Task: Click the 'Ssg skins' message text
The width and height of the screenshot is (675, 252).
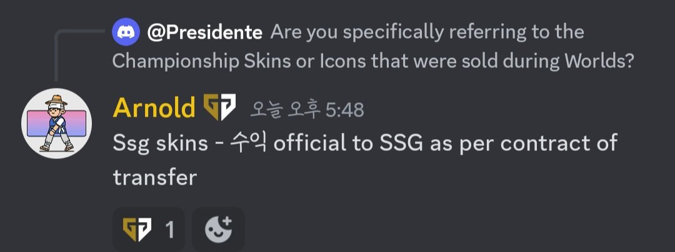Action: pyautogui.click(x=160, y=143)
